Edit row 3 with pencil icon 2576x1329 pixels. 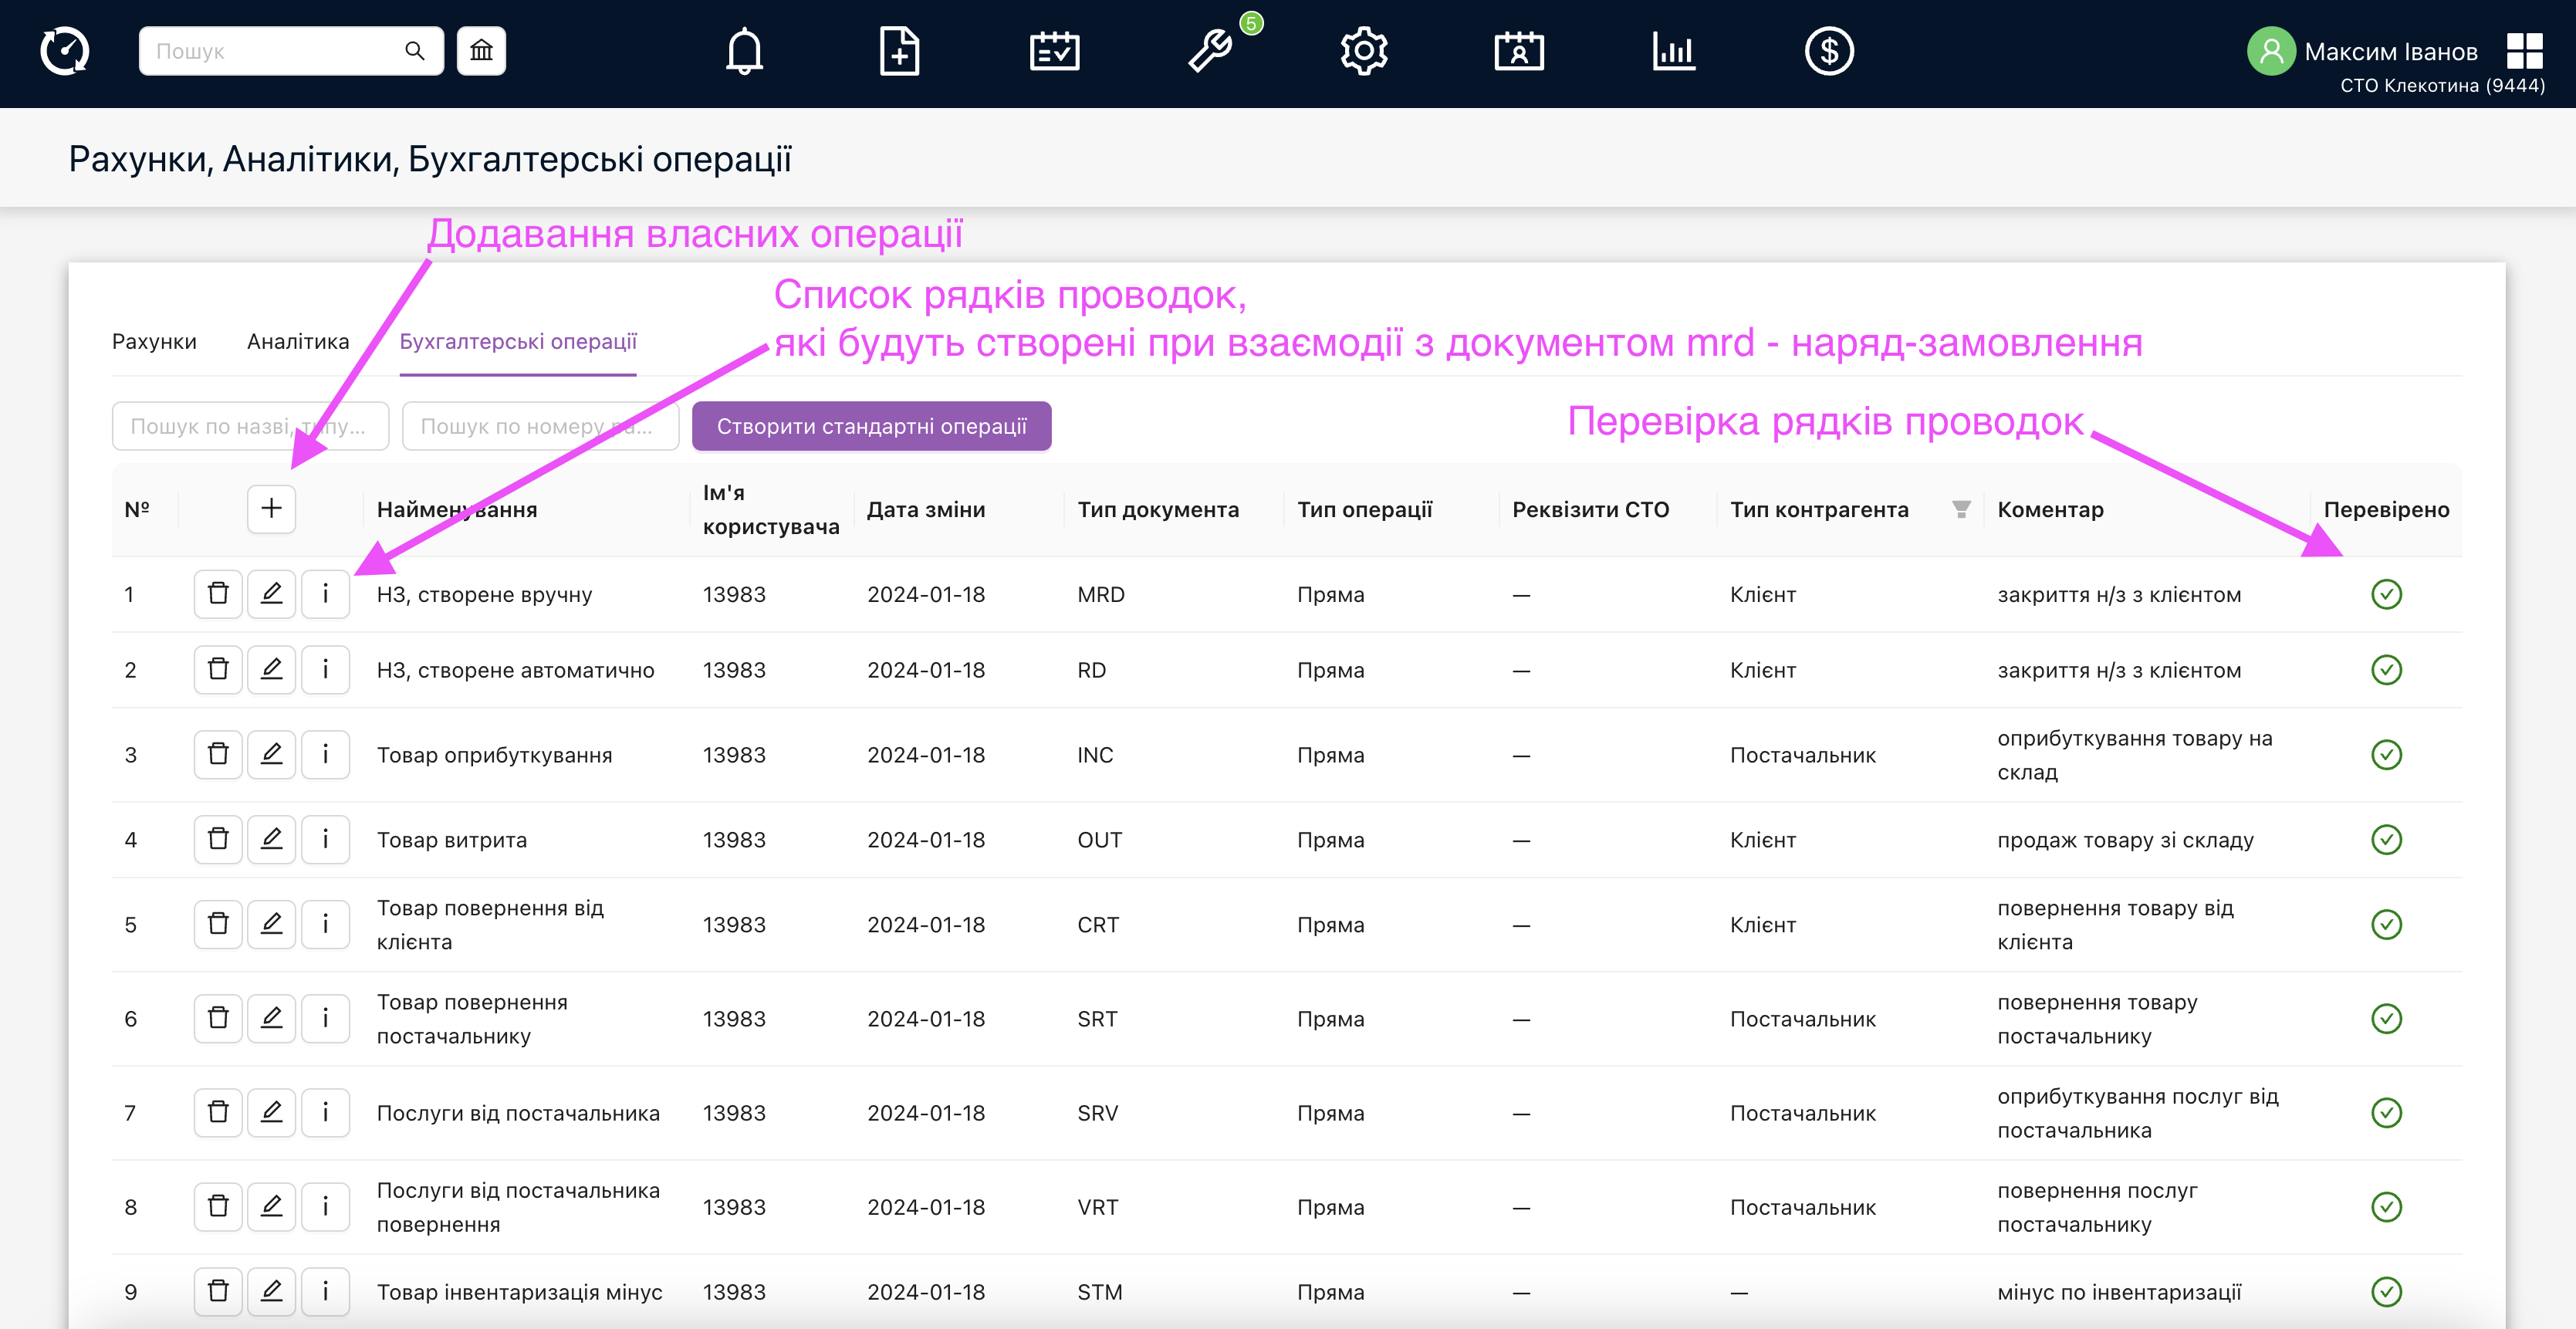click(x=271, y=754)
